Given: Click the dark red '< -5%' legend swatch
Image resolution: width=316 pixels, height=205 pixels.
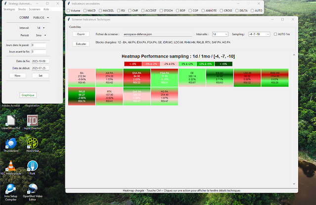Looking at the screenshot, I should [133, 64].
